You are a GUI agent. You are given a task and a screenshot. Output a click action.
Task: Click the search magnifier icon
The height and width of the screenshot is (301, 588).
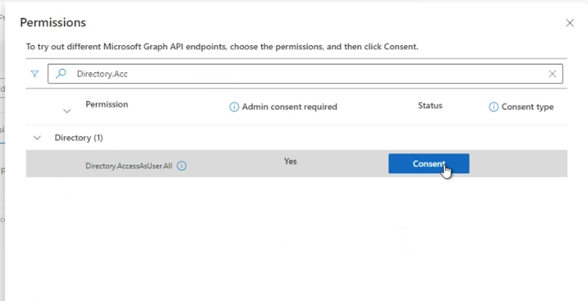tap(61, 74)
